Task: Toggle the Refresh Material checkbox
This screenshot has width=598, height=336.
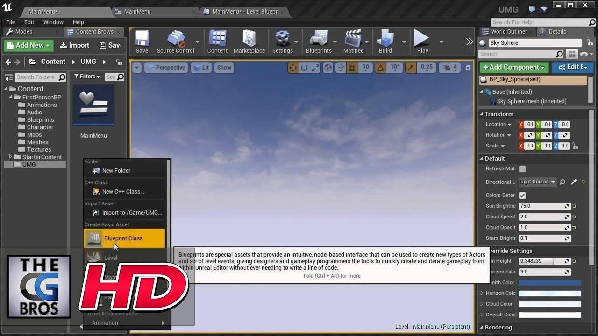Action: [522, 169]
